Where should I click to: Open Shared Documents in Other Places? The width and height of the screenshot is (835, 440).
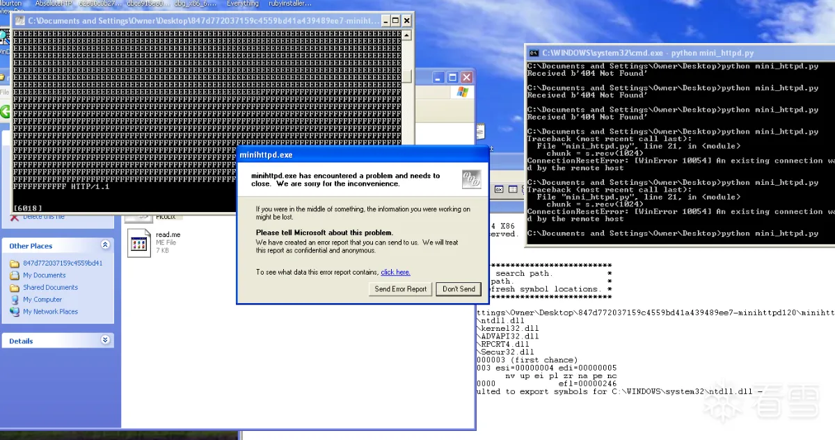coord(50,287)
